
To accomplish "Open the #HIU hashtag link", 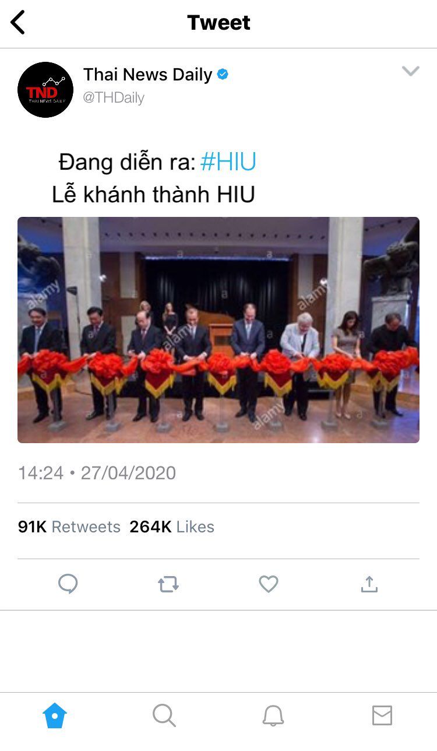I will click(x=228, y=162).
